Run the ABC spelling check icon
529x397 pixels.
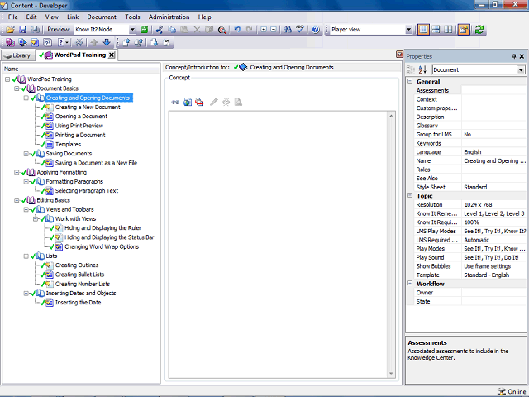tap(299, 30)
